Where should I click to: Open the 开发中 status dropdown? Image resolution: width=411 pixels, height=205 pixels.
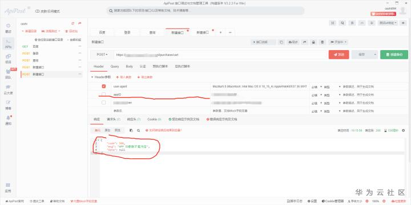pyautogui.click(x=339, y=42)
